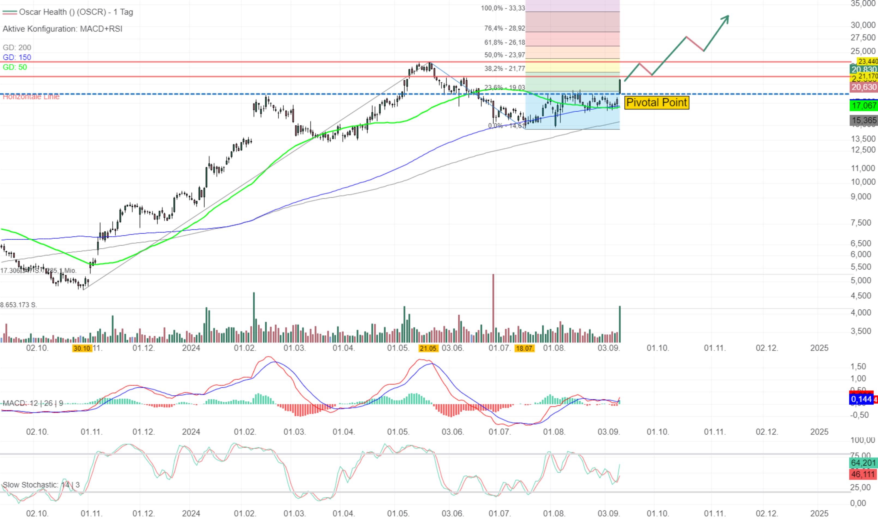Click 2025 on the price chart date axis
The width and height of the screenshot is (878, 519).
click(819, 348)
